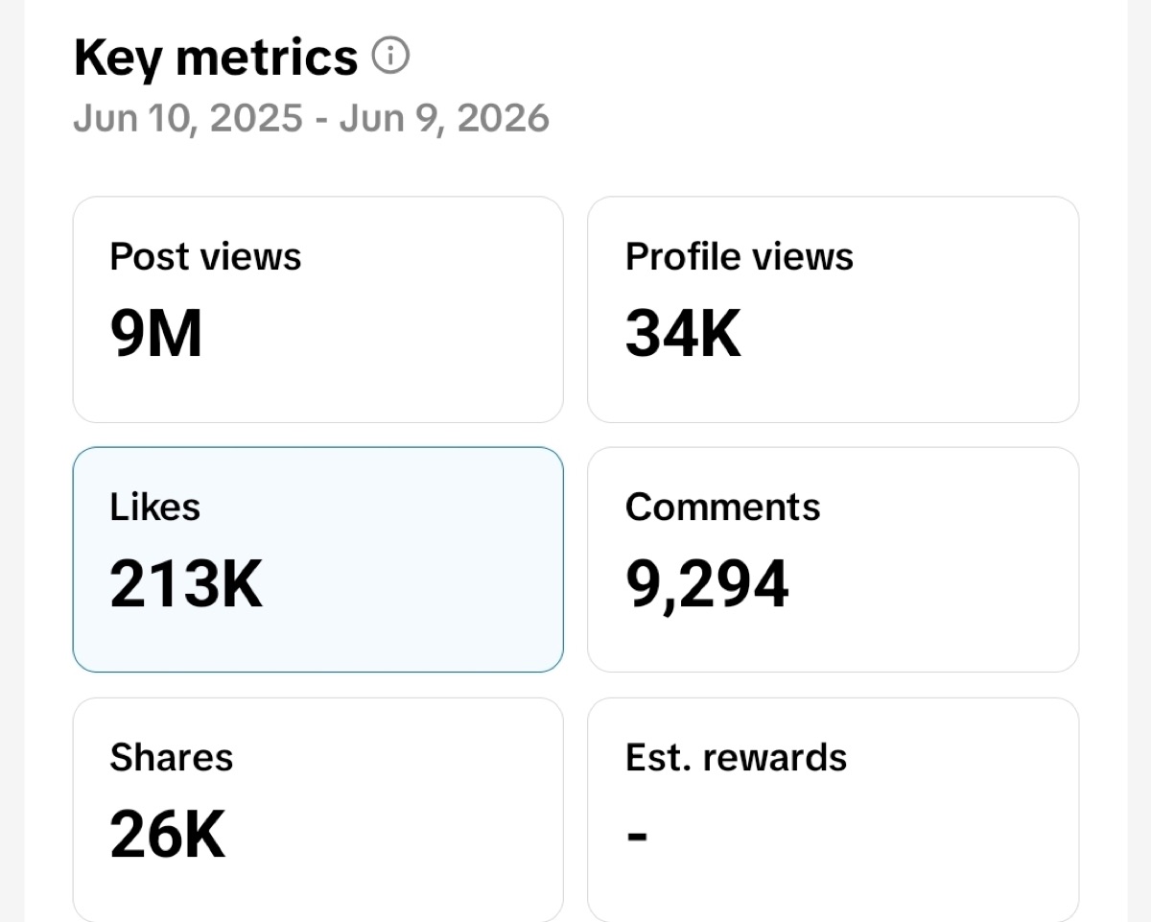Tap the 26K shares value
The width and height of the screenshot is (1151, 922).
click(168, 835)
